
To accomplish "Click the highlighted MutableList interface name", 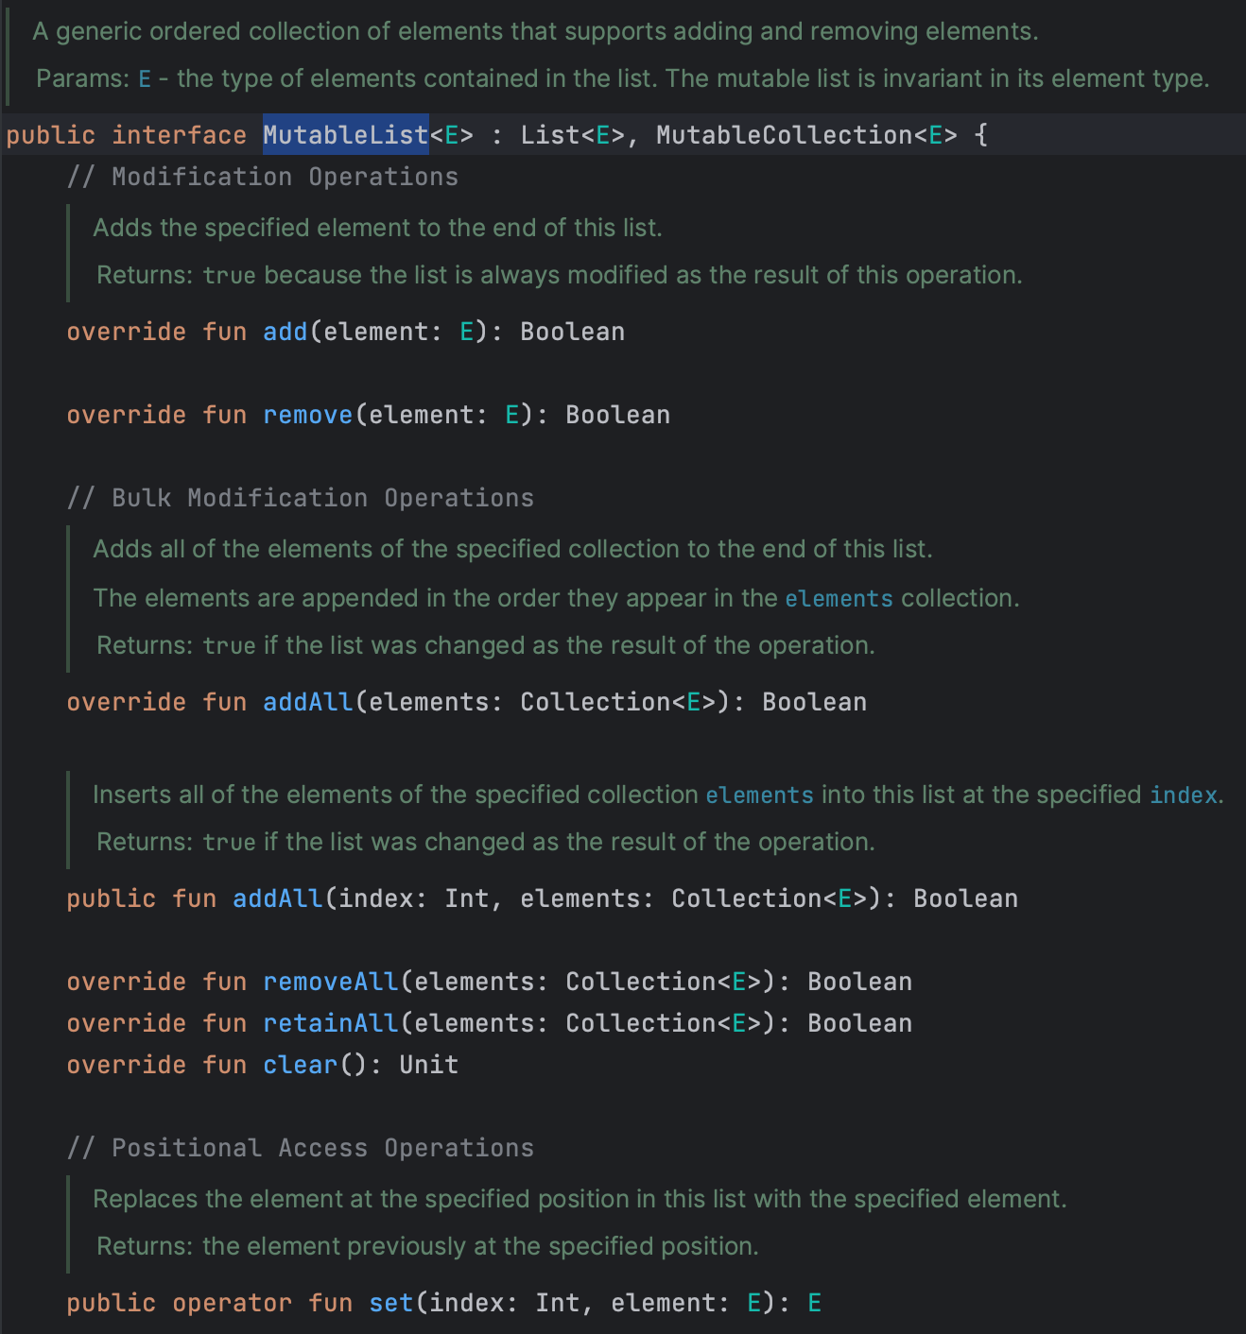I will pos(346,135).
